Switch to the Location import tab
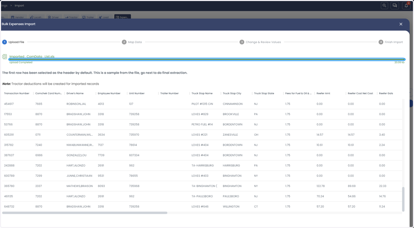The height and width of the screenshot is (228, 414). 36,17
